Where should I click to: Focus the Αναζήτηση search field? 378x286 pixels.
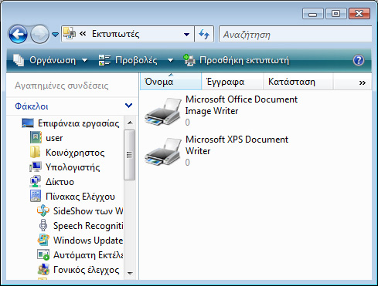(x=295, y=34)
